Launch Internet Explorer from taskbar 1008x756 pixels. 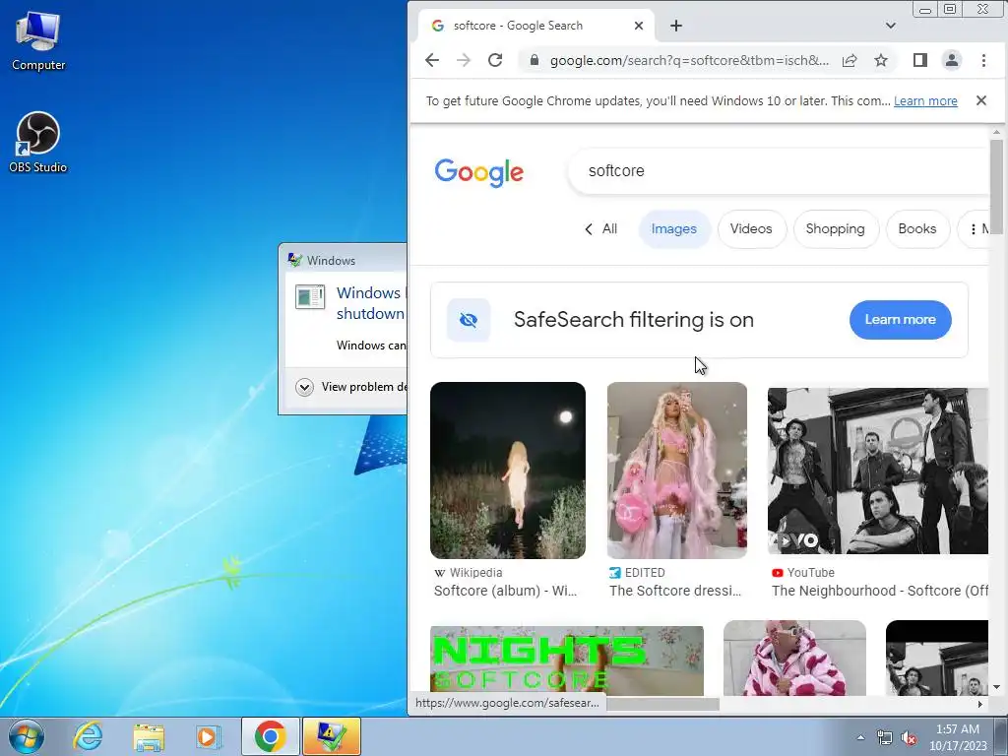(87, 736)
